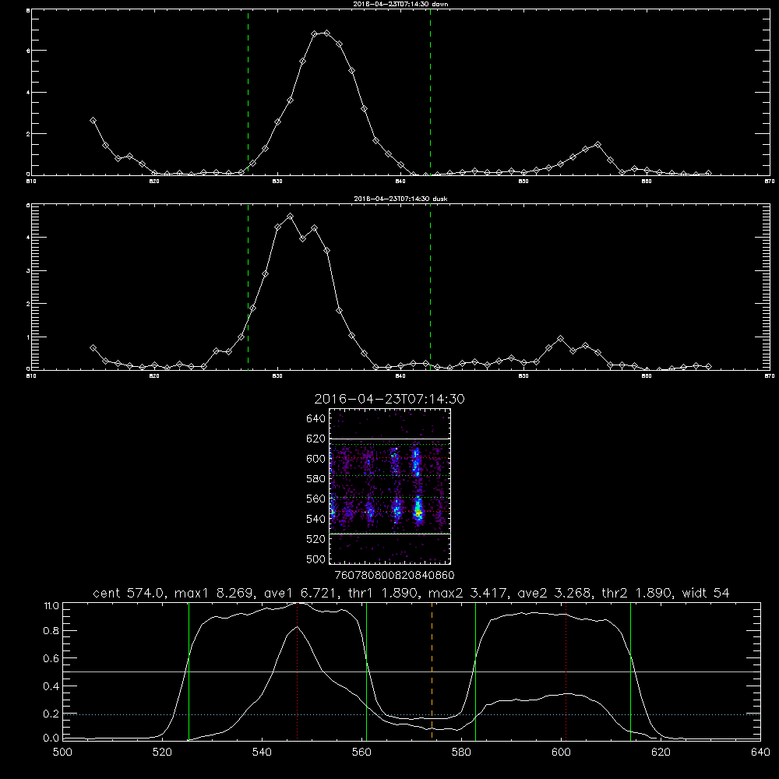
Task: Click the highest diamond point on dusk curve
Action: (x=290, y=217)
